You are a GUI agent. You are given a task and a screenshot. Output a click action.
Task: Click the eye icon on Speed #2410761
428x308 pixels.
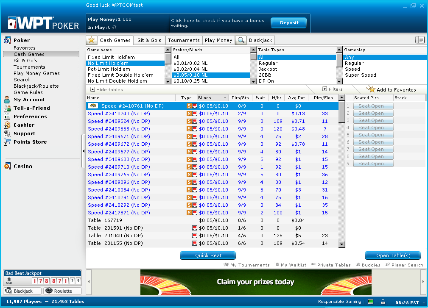[93, 106]
